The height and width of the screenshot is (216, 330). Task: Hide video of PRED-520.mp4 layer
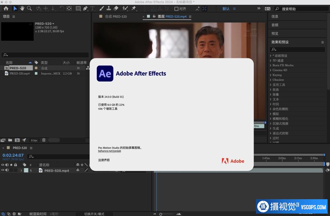point(3,170)
